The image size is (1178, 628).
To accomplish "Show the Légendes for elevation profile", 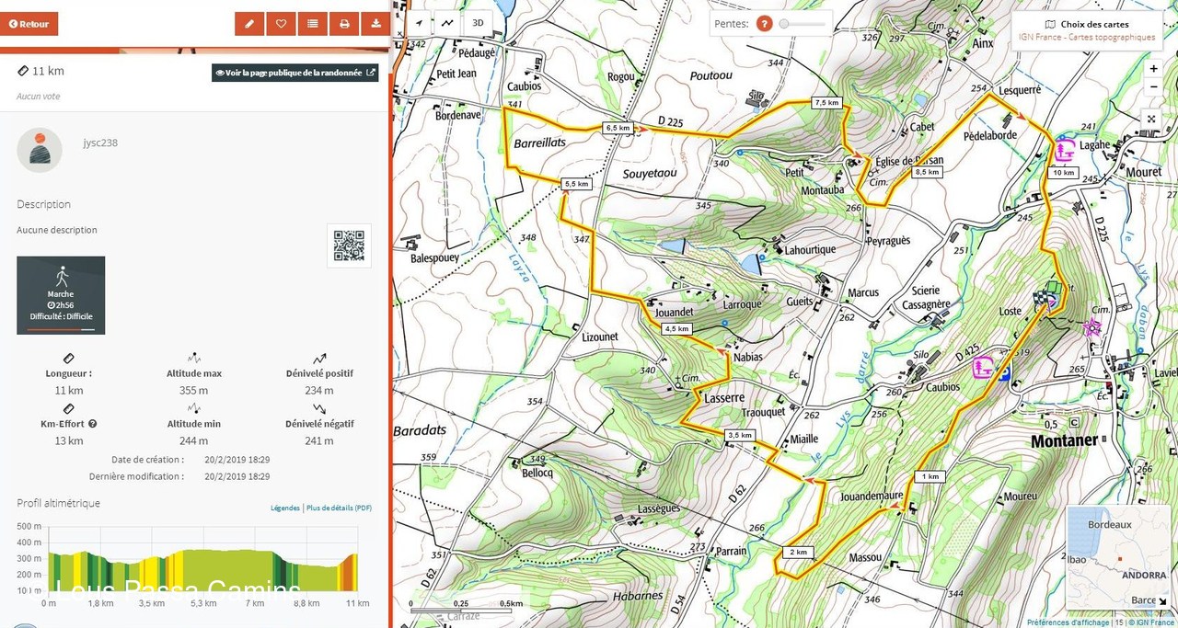I will [285, 508].
